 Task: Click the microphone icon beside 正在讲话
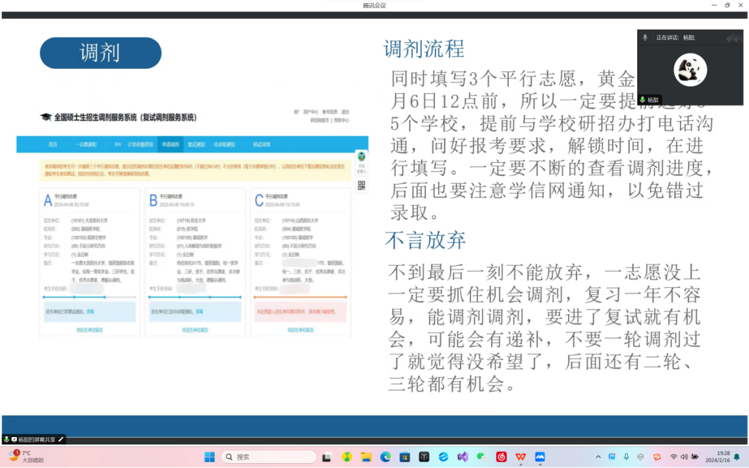click(645, 38)
